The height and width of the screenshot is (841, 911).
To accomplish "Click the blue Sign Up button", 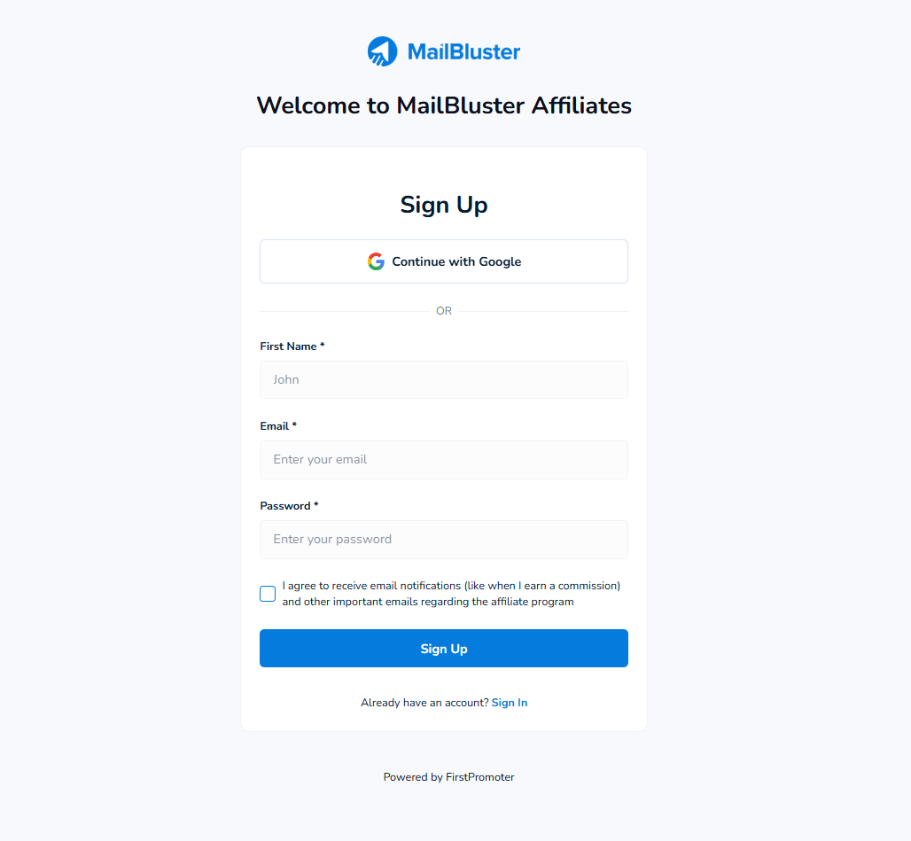I will (x=444, y=648).
